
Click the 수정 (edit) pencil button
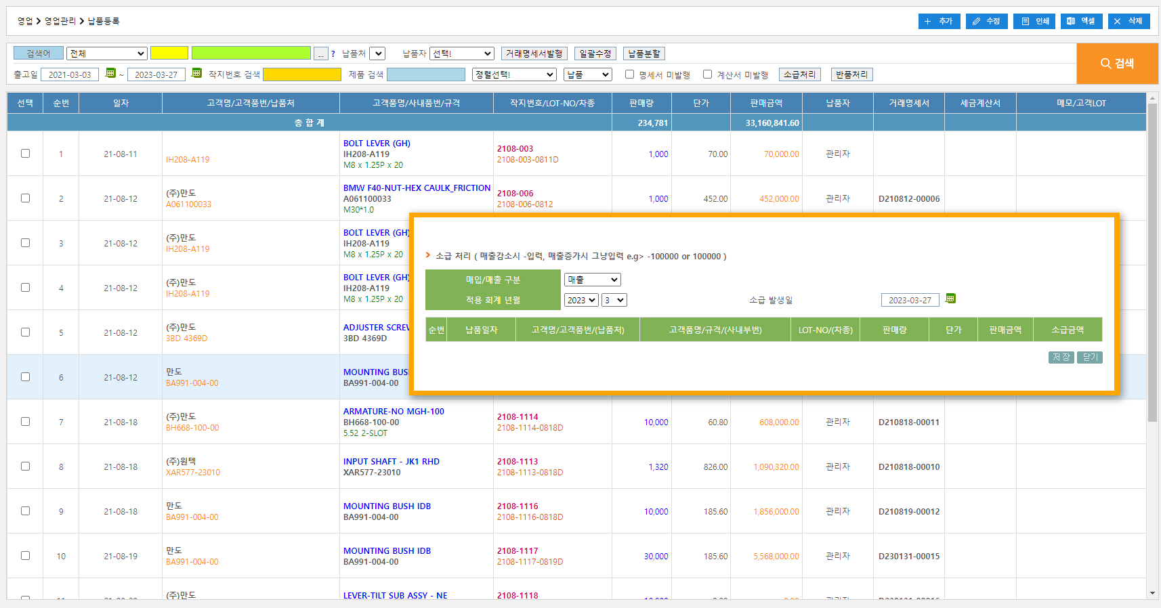click(x=986, y=21)
